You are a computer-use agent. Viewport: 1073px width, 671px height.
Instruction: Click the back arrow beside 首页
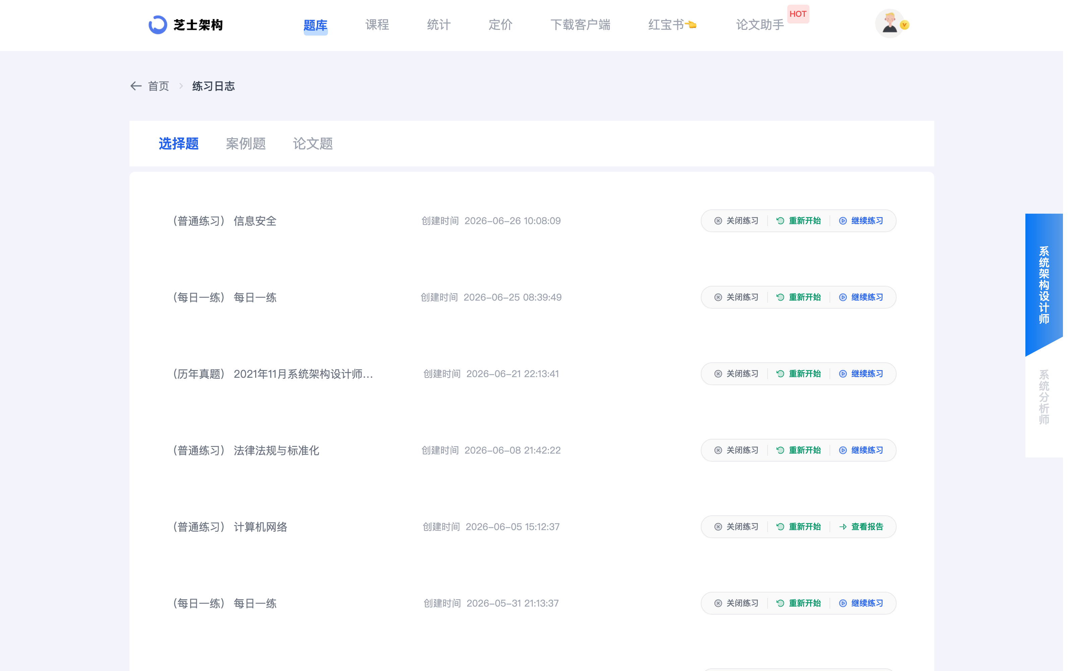(136, 86)
